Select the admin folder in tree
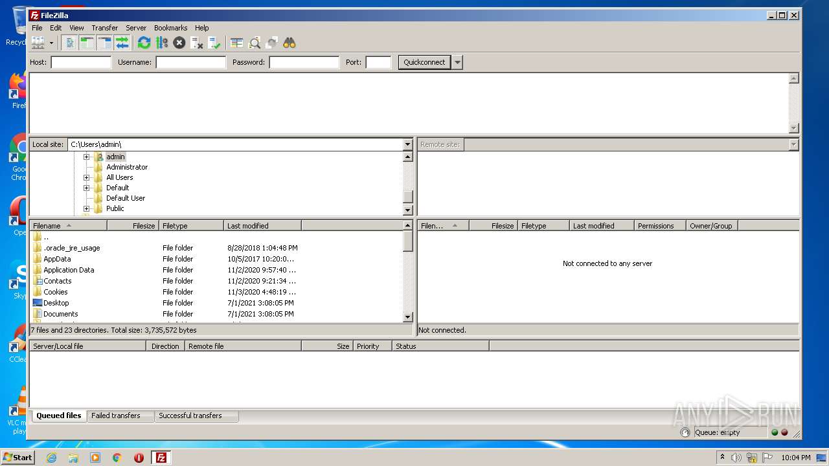Screen dimensions: 829x466 (115, 157)
